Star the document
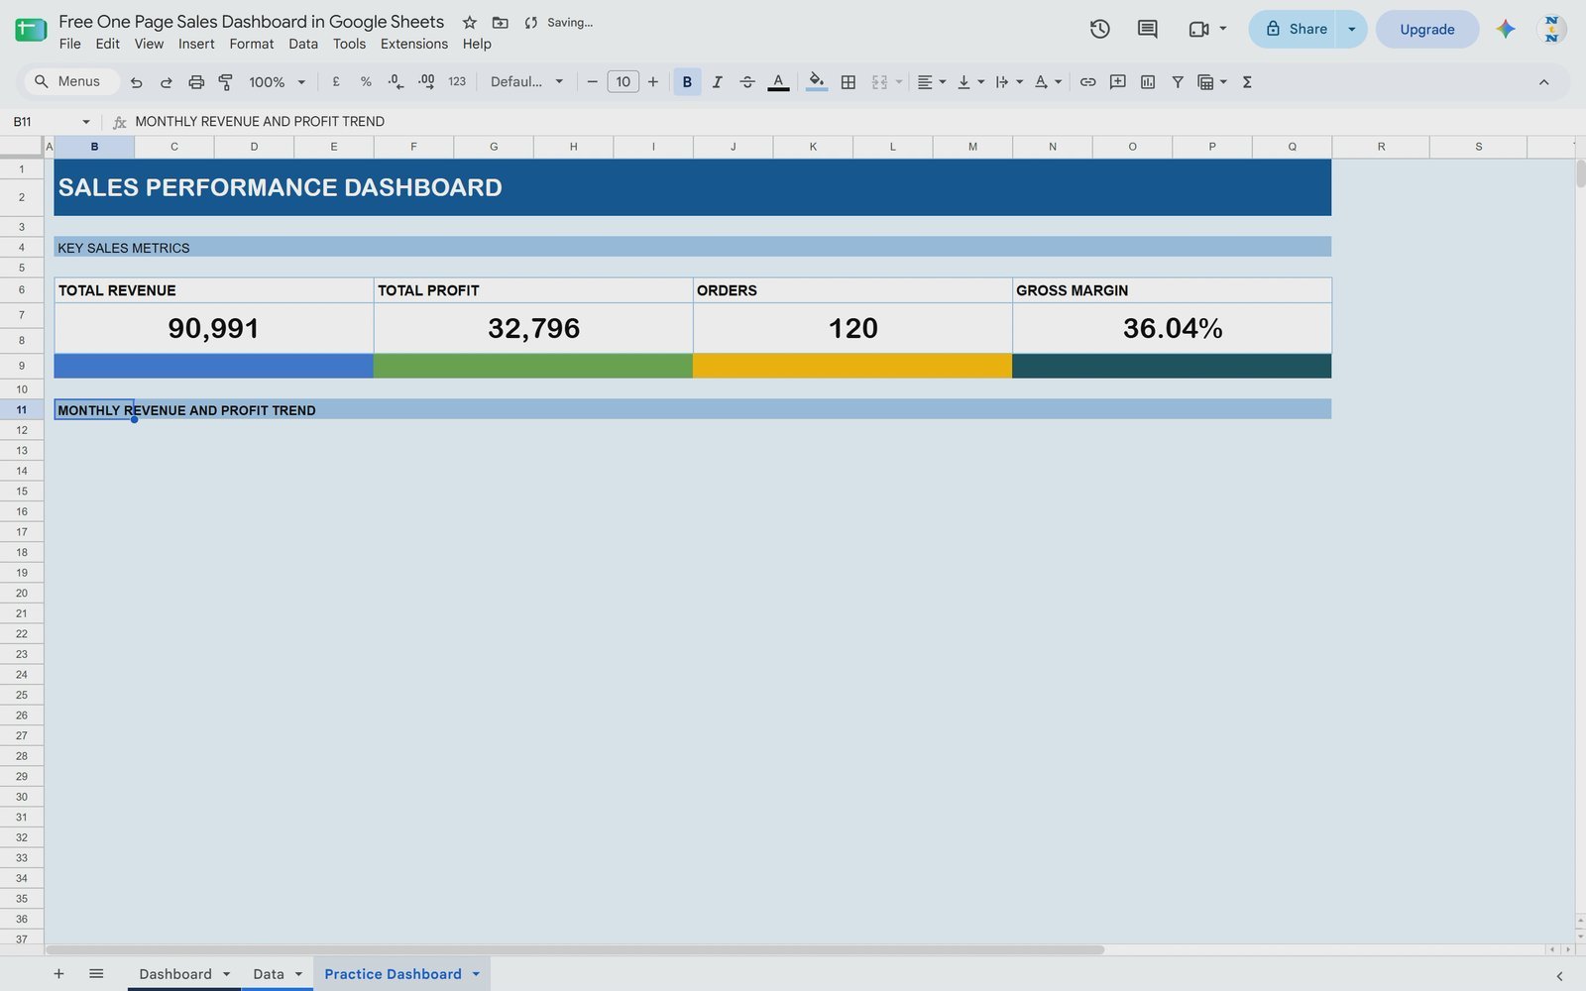 click(470, 22)
